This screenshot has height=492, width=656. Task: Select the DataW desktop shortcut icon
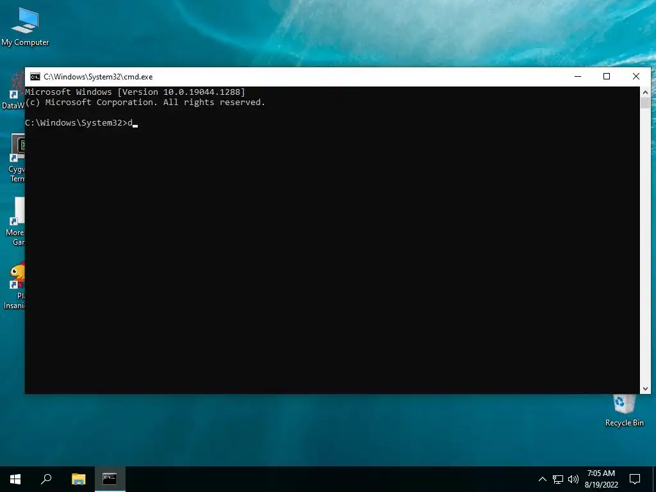[13, 90]
